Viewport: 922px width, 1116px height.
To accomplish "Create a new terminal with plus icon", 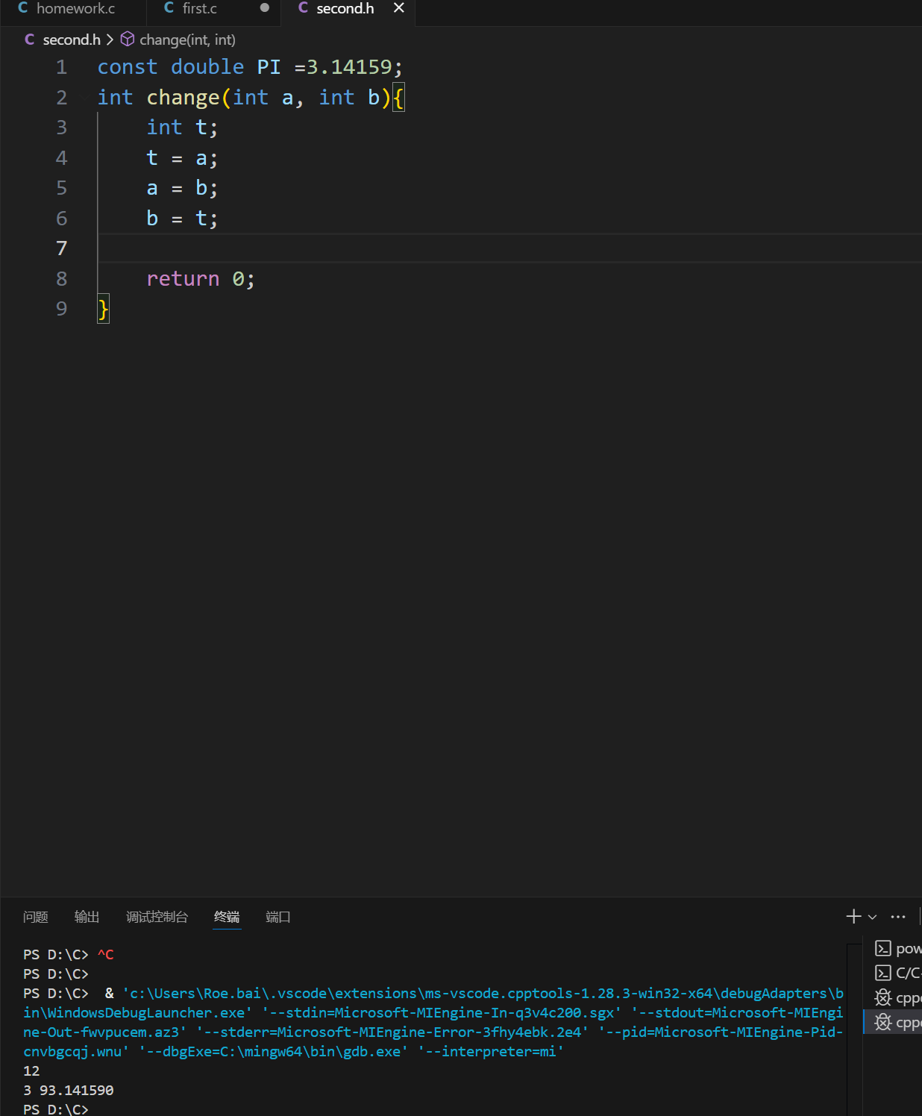I will [854, 916].
